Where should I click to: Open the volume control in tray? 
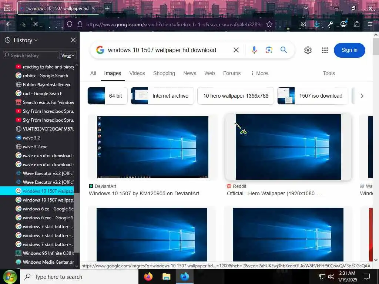(x=331, y=277)
